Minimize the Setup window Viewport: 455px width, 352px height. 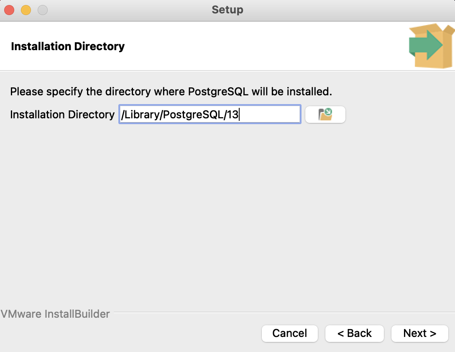[26, 10]
